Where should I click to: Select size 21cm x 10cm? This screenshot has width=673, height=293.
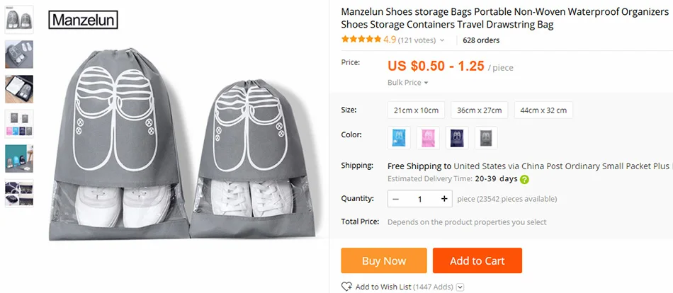416,110
